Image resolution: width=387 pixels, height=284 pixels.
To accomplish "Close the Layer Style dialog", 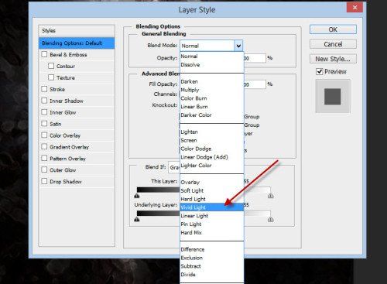I will pyautogui.click(x=354, y=8).
